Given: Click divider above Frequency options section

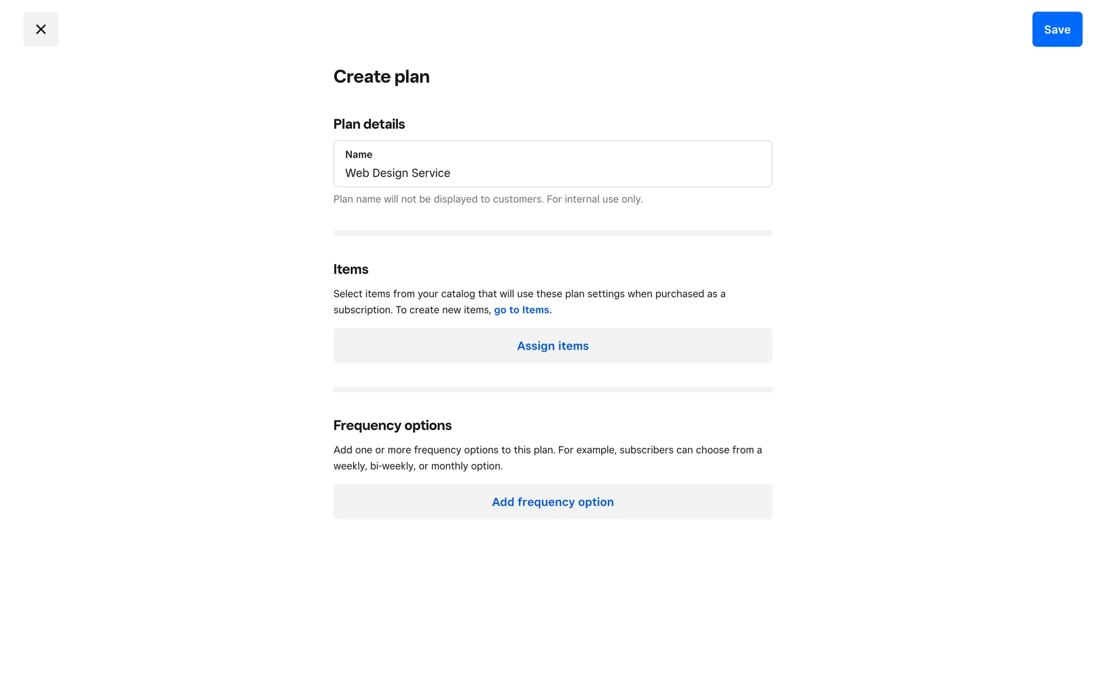Looking at the screenshot, I should 552,389.
